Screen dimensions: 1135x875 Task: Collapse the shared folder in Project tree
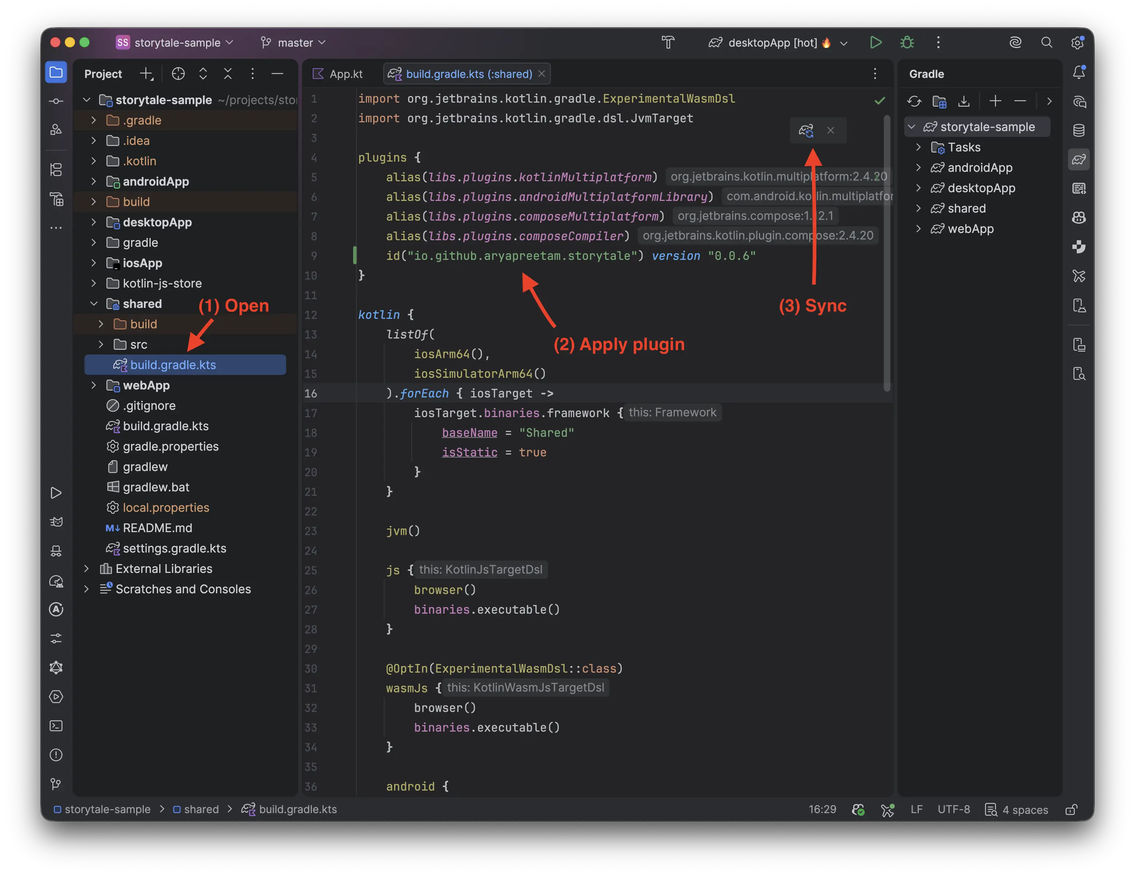94,304
